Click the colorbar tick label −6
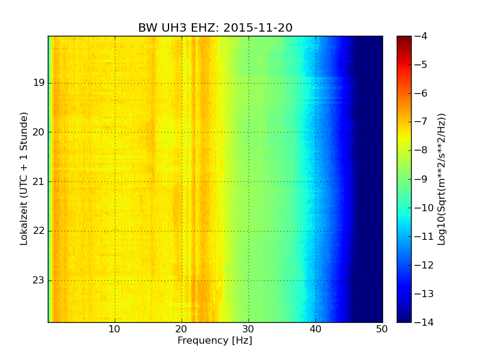 click(421, 93)
